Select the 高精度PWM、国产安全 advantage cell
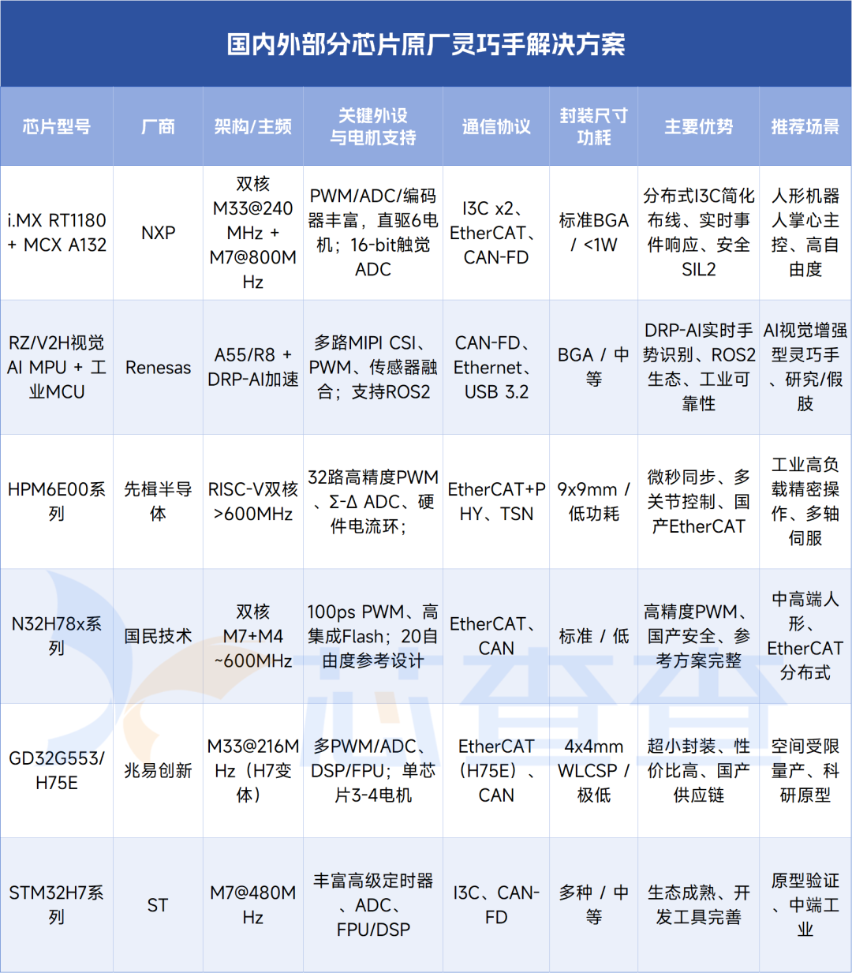The image size is (852, 973). tap(699, 636)
